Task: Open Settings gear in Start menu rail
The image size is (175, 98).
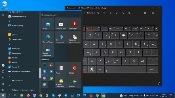Action: 3,84
